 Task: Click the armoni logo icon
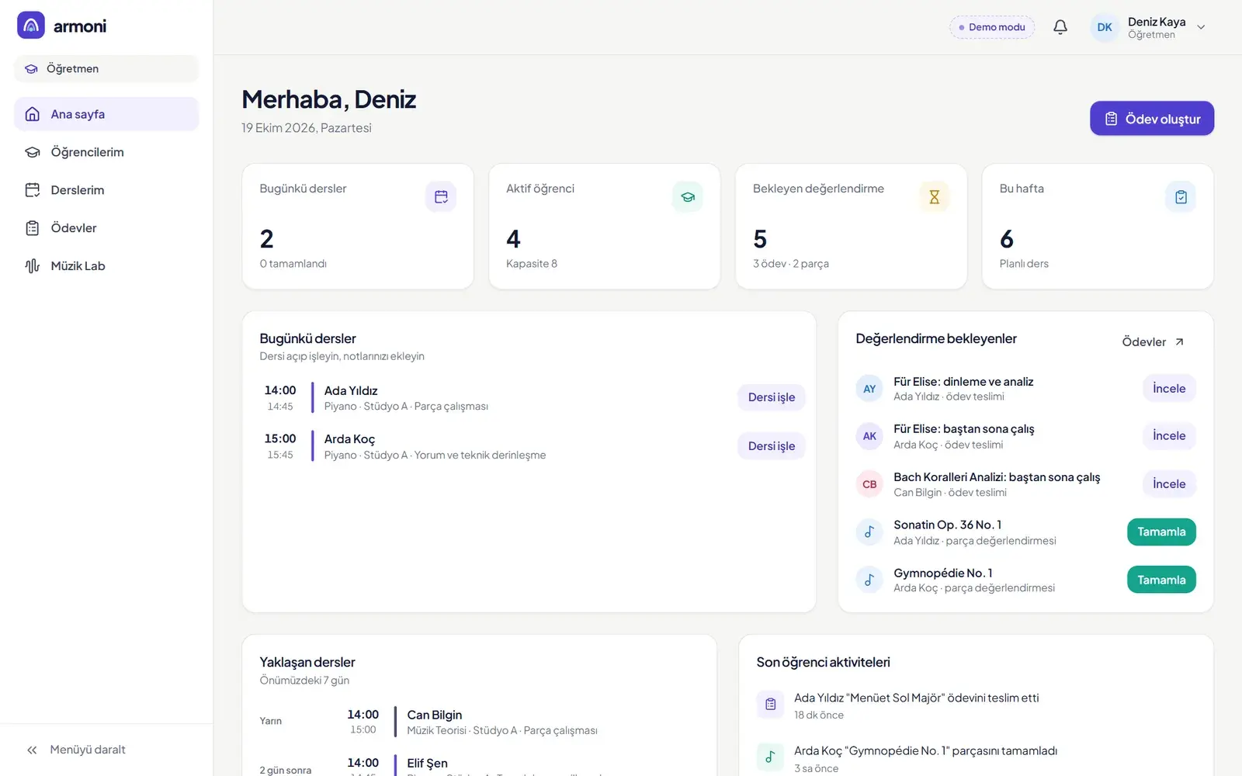click(31, 25)
